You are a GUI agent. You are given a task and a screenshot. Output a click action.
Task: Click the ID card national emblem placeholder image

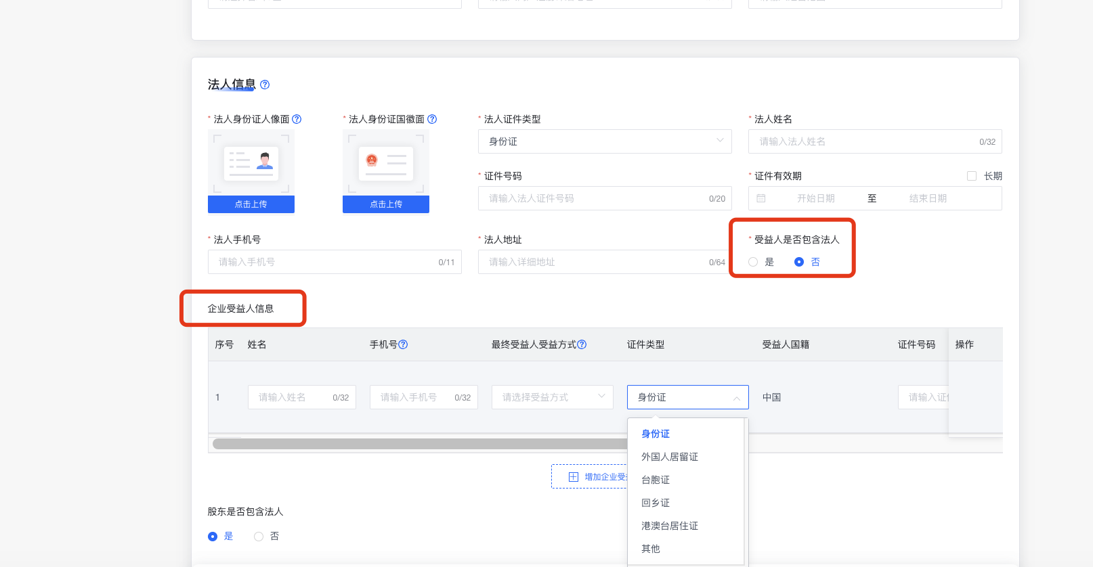pos(386,163)
